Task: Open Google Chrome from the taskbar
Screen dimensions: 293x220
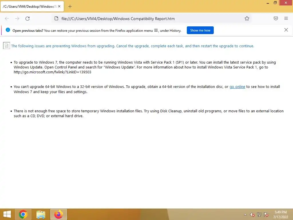Action: coord(23,214)
